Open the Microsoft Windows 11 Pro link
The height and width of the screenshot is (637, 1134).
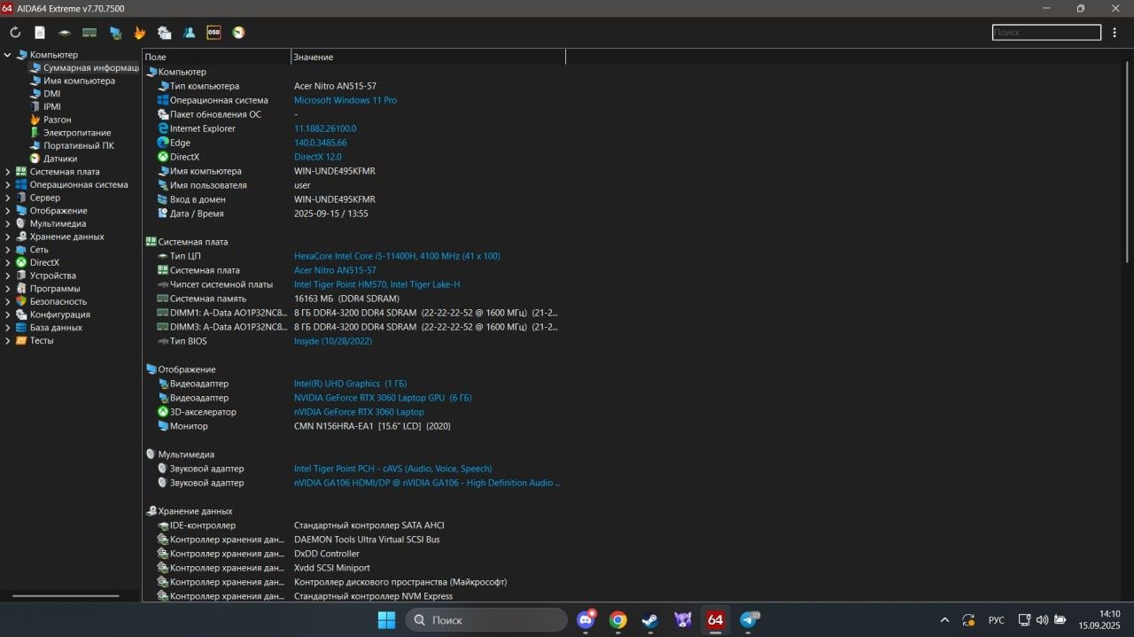coord(346,100)
